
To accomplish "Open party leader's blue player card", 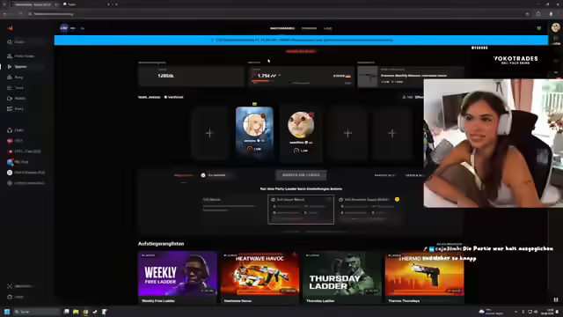I will (254, 133).
